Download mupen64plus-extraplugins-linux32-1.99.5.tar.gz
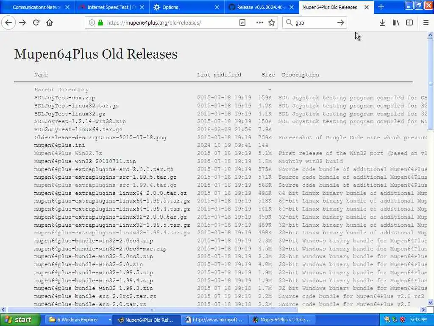 pos(112,225)
